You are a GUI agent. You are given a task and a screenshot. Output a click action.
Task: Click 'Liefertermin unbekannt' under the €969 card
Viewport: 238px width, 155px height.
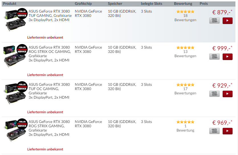45,149
